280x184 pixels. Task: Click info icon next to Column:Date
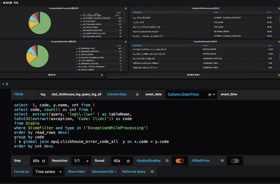(x=137, y=94)
